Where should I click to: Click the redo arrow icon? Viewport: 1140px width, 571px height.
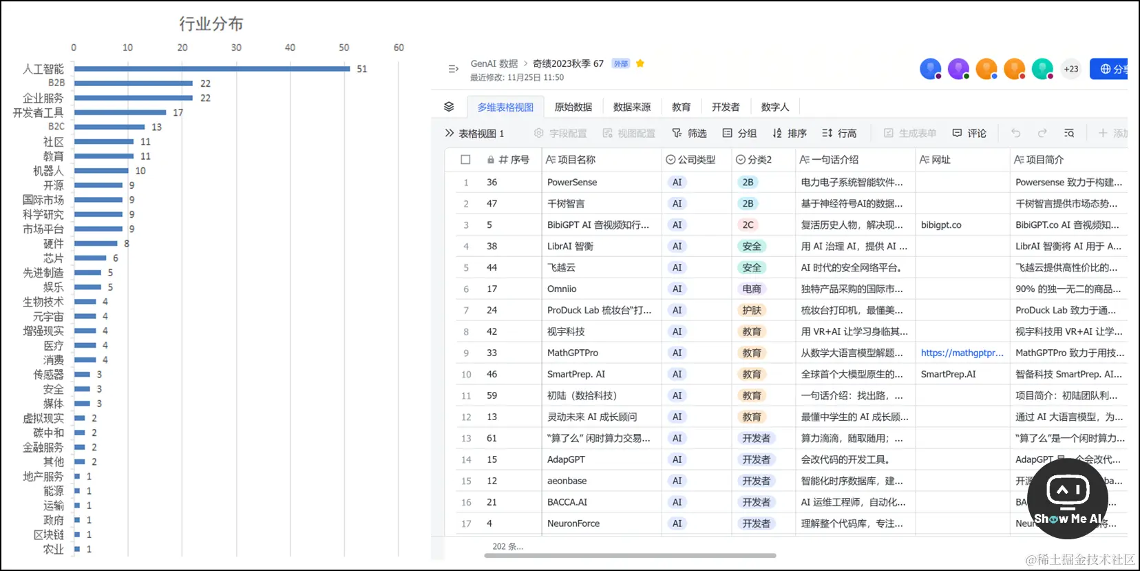point(1042,133)
